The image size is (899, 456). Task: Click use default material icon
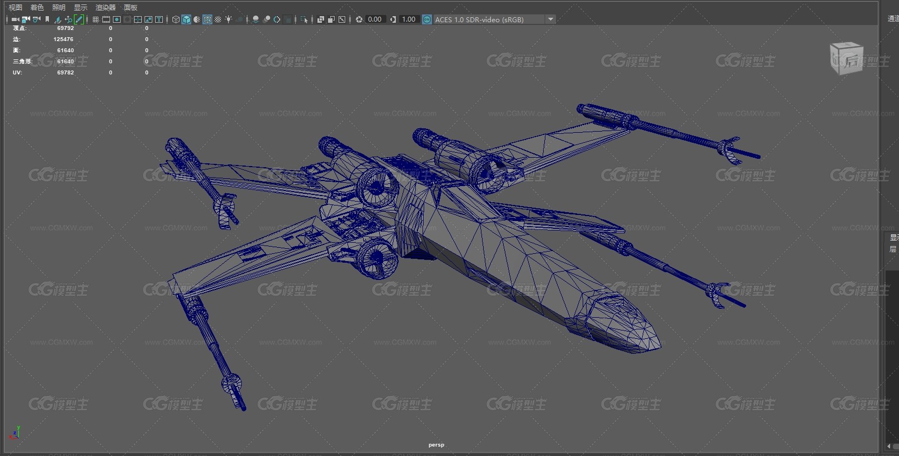pos(197,19)
